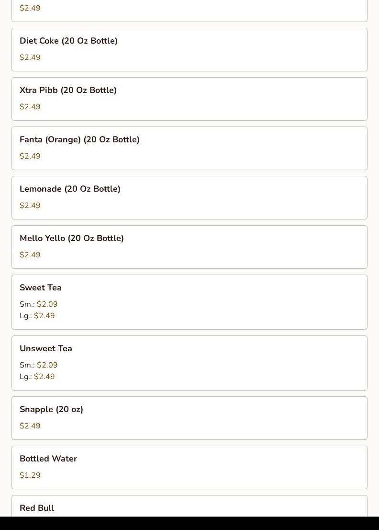The height and width of the screenshot is (530, 379).
Task: Click the Sweet Tea item title
Action: click(41, 288)
